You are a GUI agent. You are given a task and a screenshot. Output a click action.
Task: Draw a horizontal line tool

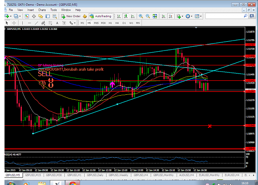(29, 23)
